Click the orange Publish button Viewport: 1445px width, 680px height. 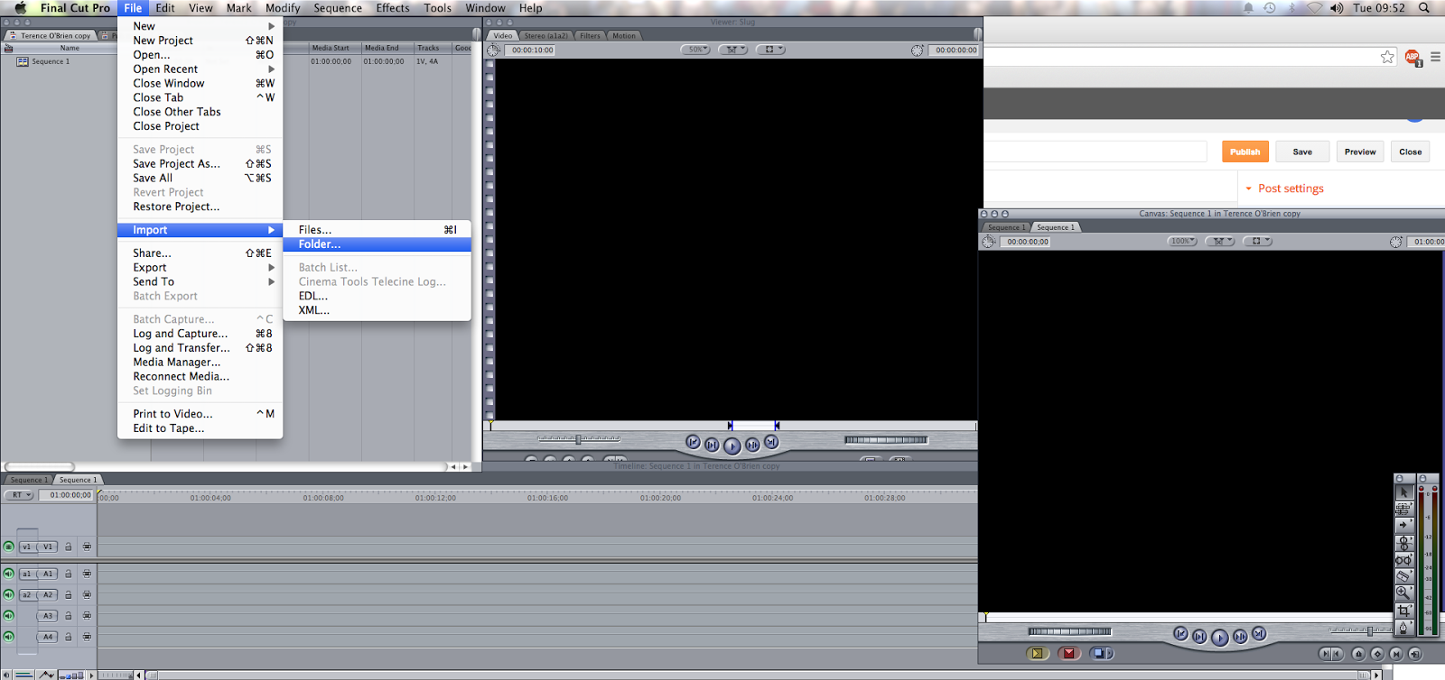pyautogui.click(x=1245, y=152)
